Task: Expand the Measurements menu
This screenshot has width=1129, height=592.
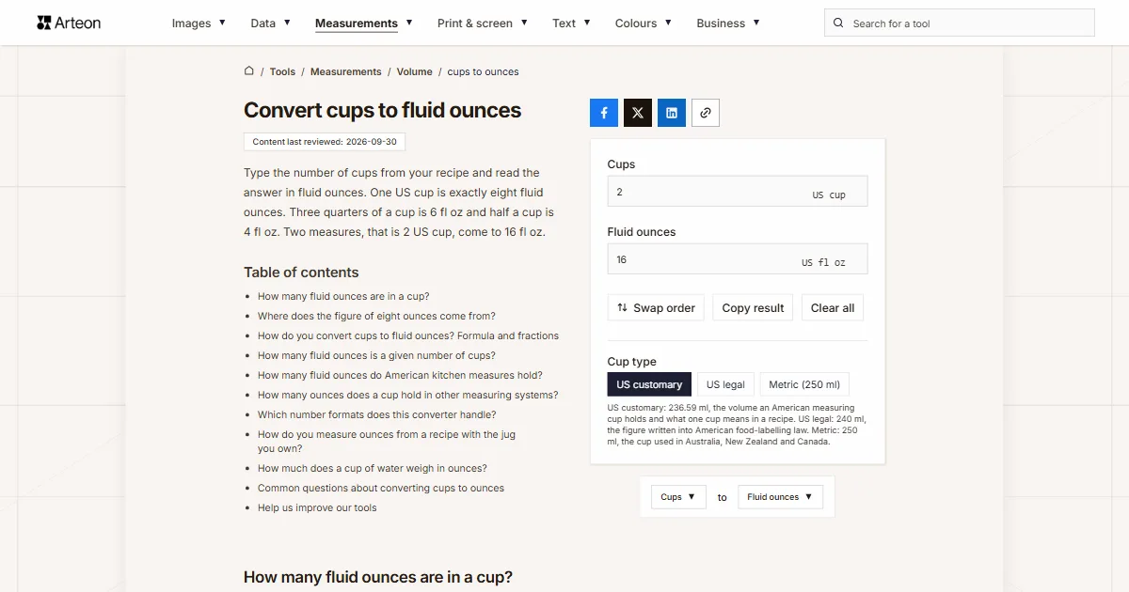Action: pyautogui.click(x=364, y=23)
